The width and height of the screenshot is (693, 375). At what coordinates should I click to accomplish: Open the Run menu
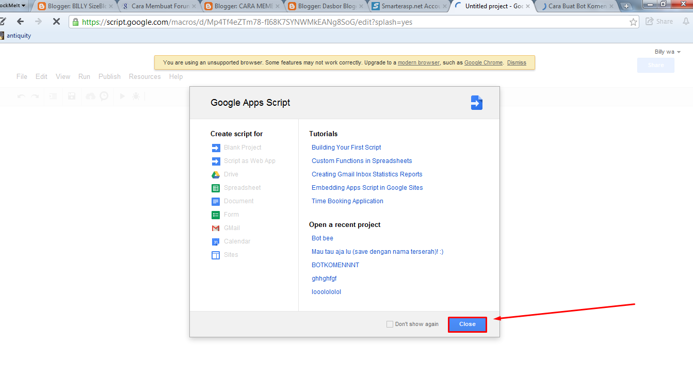pos(84,76)
